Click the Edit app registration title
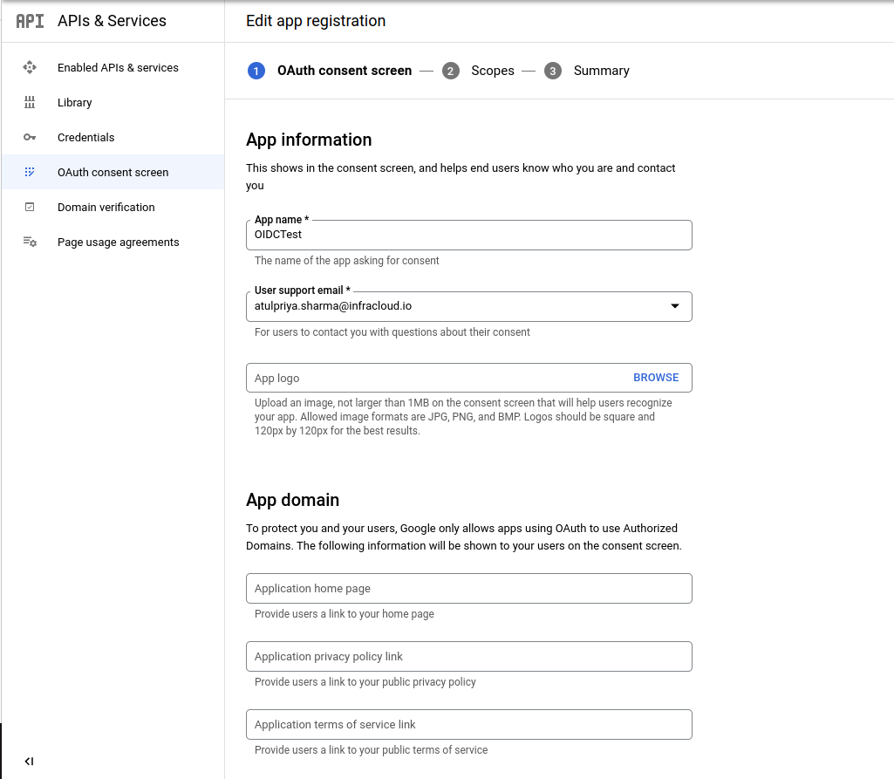Image resolution: width=894 pixels, height=779 pixels. (x=316, y=21)
